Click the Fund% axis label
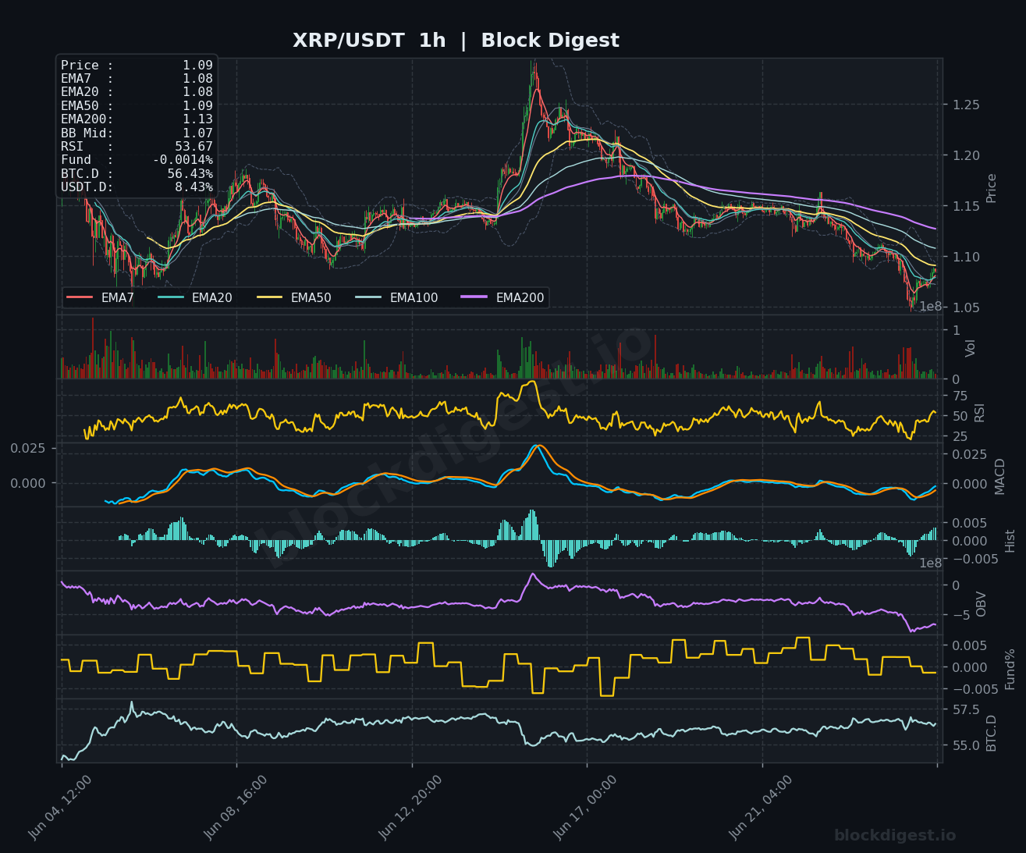Viewport: 1026px width, 853px height. pyautogui.click(x=1010, y=669)
